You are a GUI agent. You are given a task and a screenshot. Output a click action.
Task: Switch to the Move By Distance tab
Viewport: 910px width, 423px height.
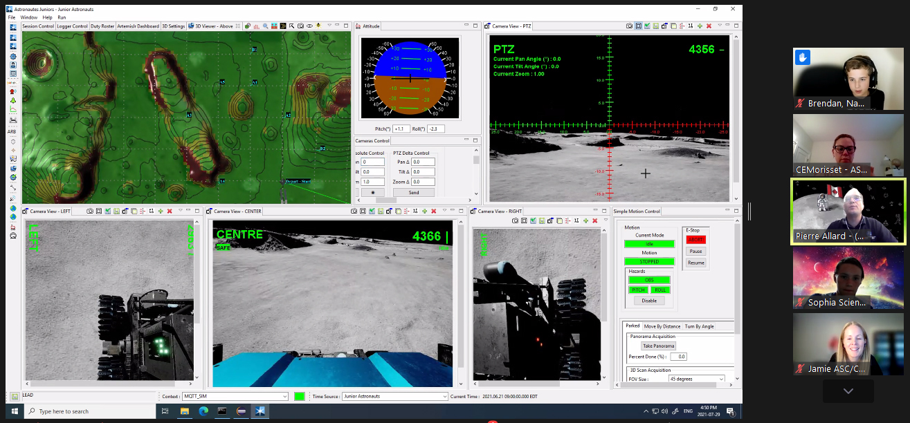(662, 326)
